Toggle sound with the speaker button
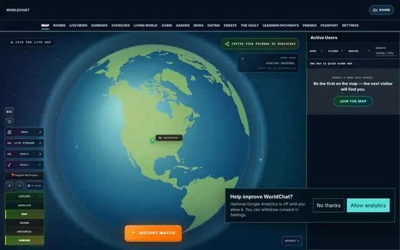This screenshot has width=400, height=250. (381, 10)
